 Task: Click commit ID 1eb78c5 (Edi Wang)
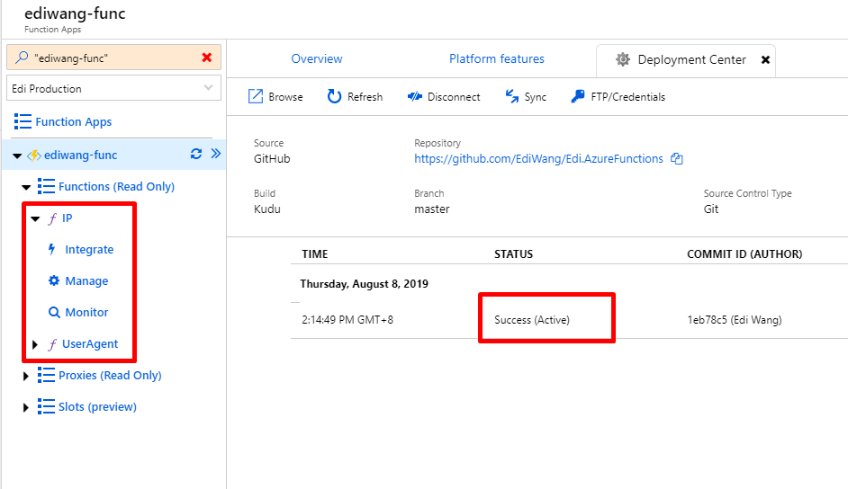734,319
